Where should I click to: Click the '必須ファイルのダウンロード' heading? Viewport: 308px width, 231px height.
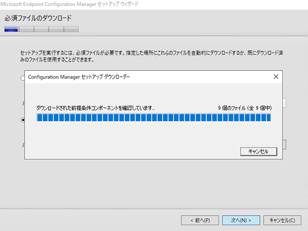click(38, 18)
